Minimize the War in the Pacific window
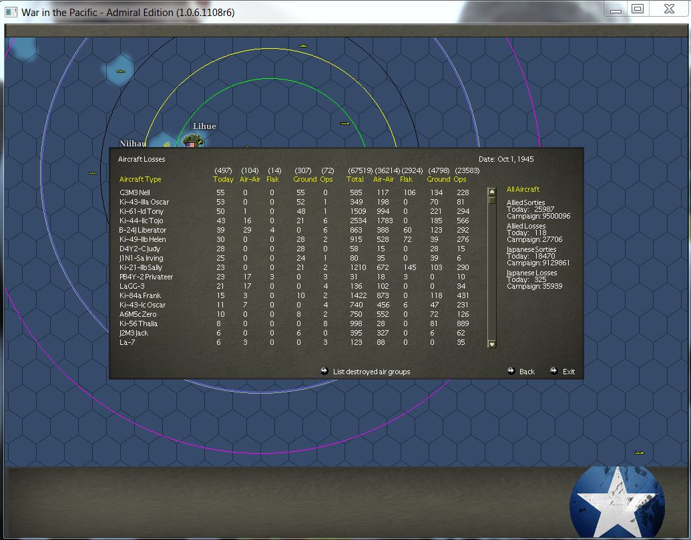 tap(616, 9)
